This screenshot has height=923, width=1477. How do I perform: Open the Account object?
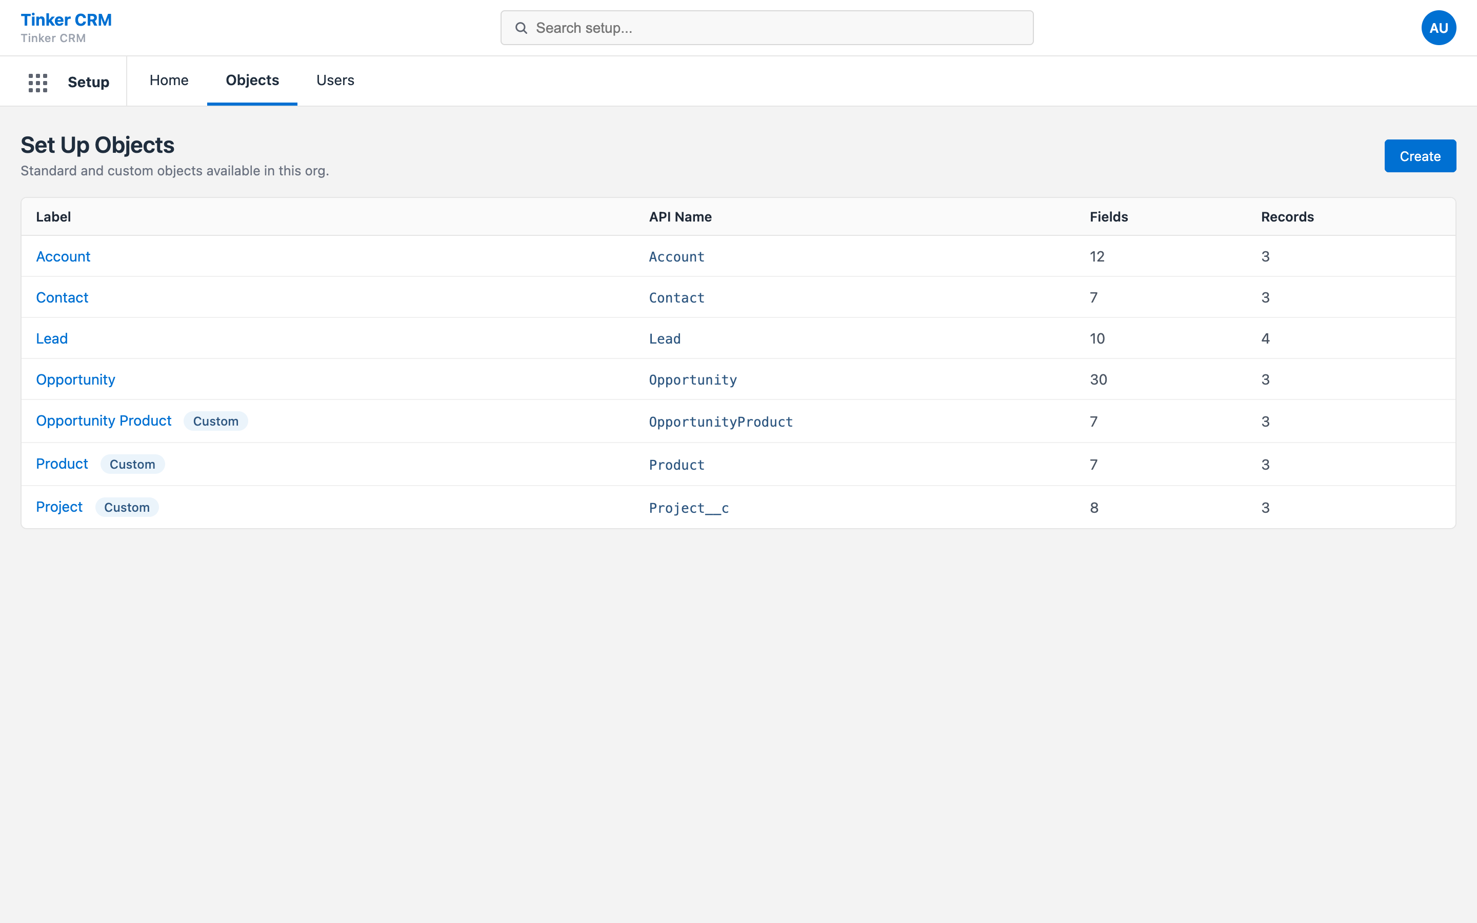[x=63, y=256]
